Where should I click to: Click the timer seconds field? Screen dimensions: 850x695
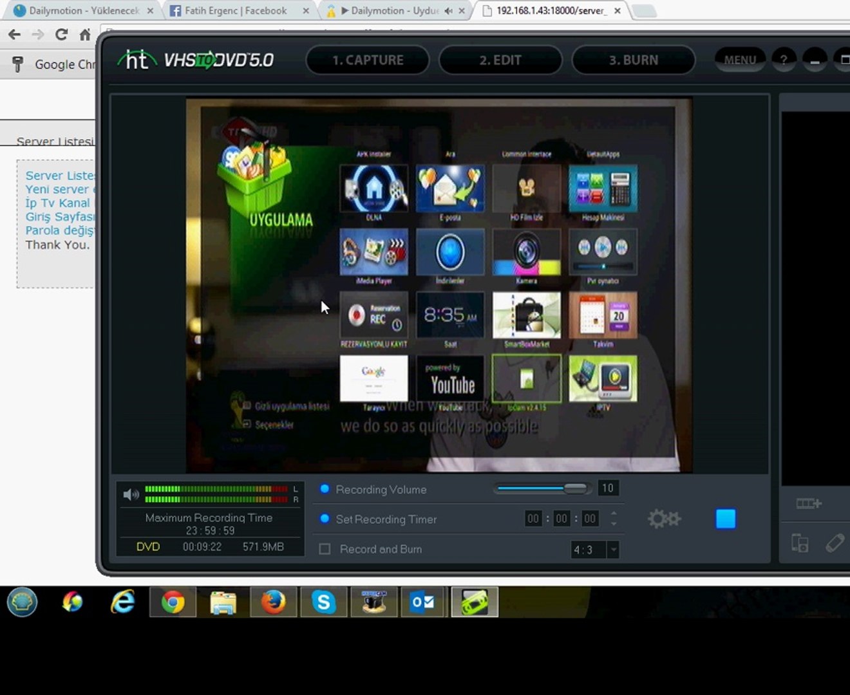tap(590, 519)
